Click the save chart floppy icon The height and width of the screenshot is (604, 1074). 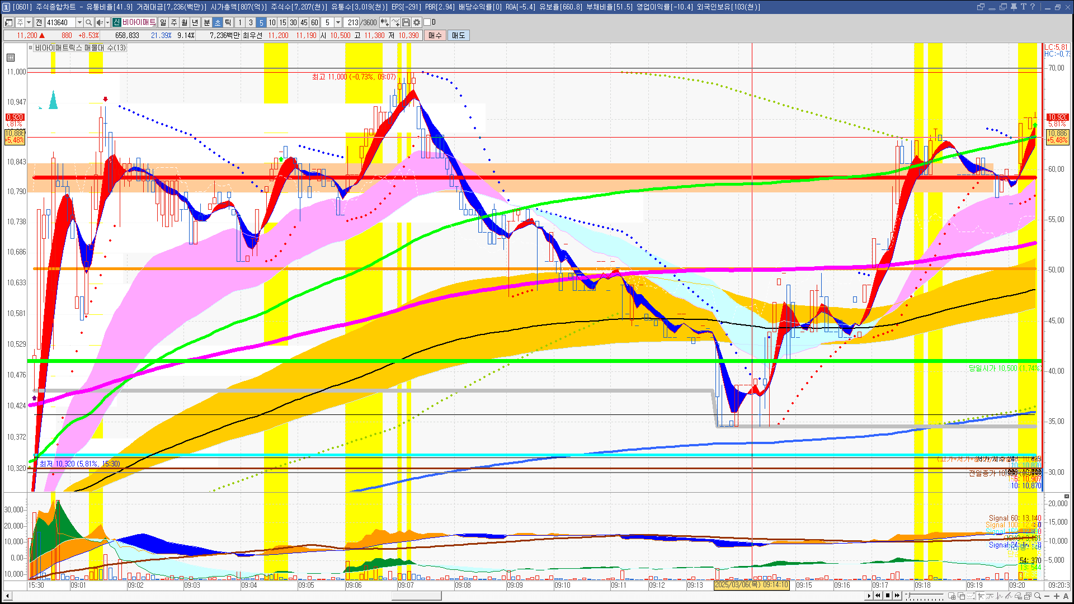point(406,22)
